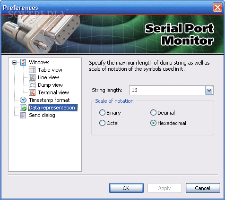Select the Octal radio button
Image resolution: width=225 pixels, height=200 pixels.
coord(102,123)
